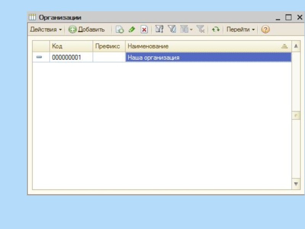Open help with the question mark icon
The image size is (305, 229).
(265, 29)
